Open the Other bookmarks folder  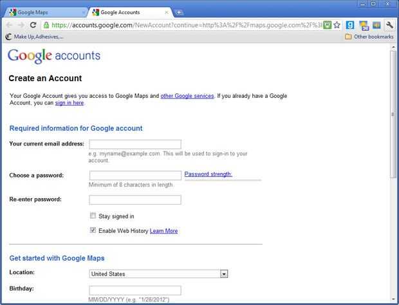(369, 37)
